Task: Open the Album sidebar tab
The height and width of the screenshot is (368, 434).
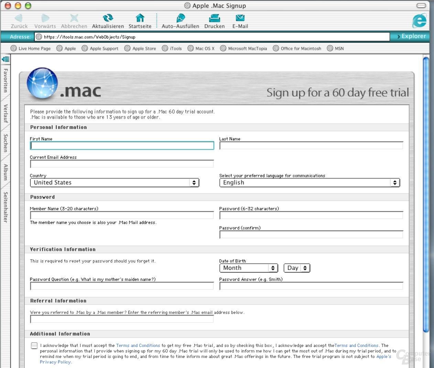Action: [x=6, y=172]
